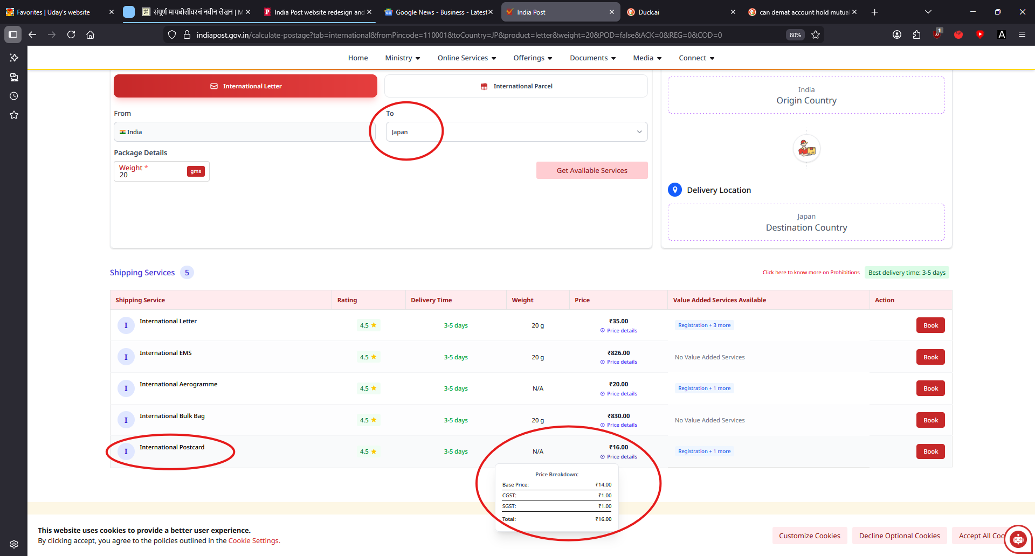Click Get Available Services button
Viewport: 1035px width, 556px height.
pos(591,170)
